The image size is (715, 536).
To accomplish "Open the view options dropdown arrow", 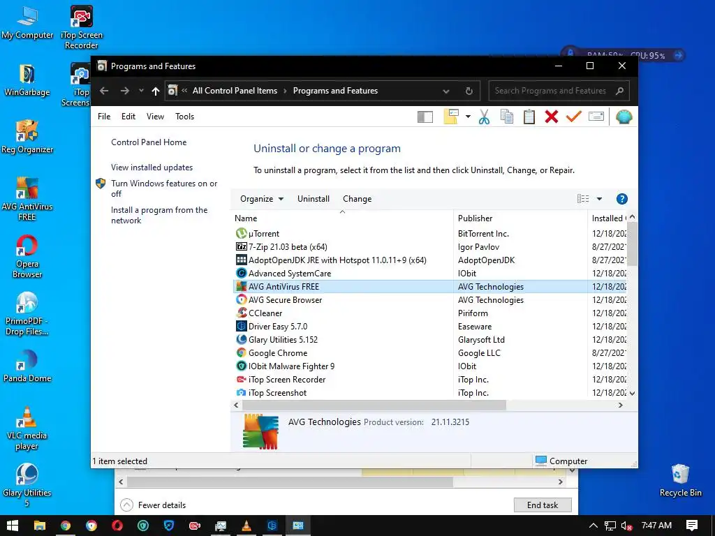I will click(x=599, y=199).
